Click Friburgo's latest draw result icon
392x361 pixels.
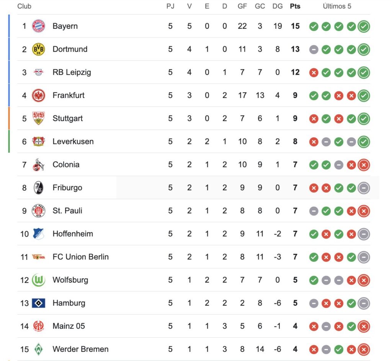click(x=364, y=188)
